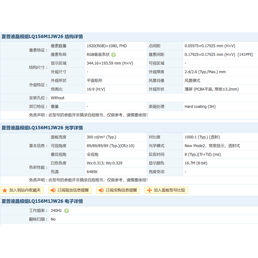Click plus icon on 加入面板型号比较 button
The image size is (258, 258).
[149, 190]
